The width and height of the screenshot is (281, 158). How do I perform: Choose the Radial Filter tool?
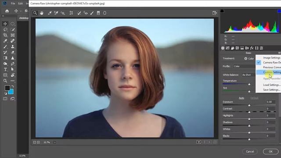[x=104, y=13]
